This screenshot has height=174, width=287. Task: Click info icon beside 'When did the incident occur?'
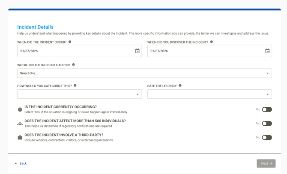(70, 42)
